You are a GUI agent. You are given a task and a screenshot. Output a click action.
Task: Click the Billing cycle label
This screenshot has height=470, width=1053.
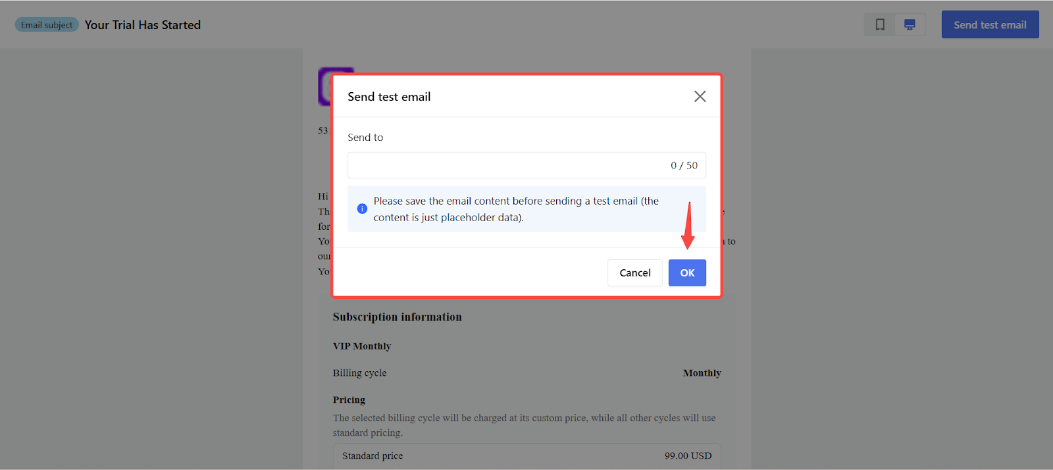click(x=359, y=373)
